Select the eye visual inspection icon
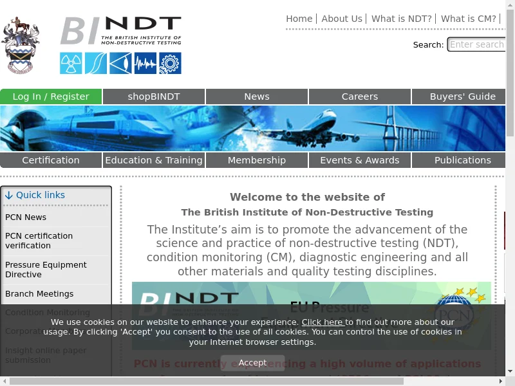 (x=120, y=63)
